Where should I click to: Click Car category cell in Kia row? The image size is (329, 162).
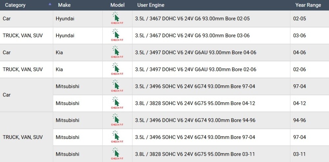(26, 52)
